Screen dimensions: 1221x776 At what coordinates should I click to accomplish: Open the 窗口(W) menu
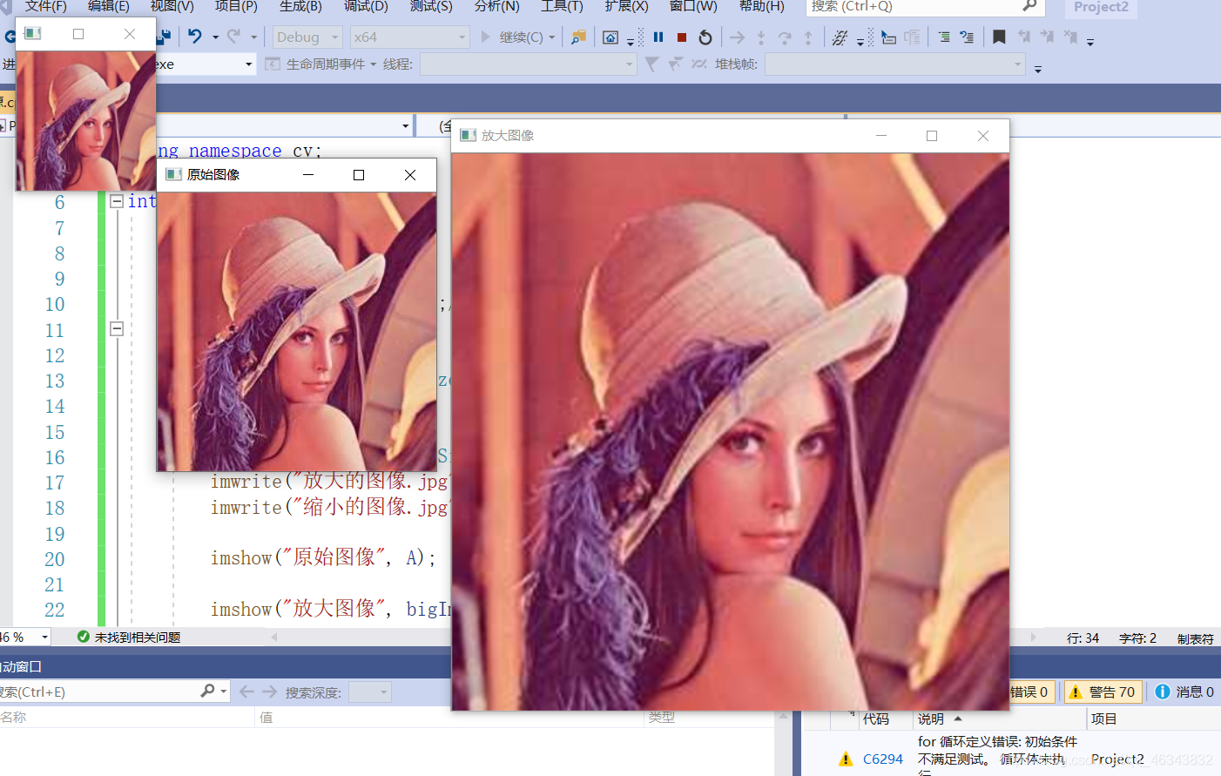[693, 6]
